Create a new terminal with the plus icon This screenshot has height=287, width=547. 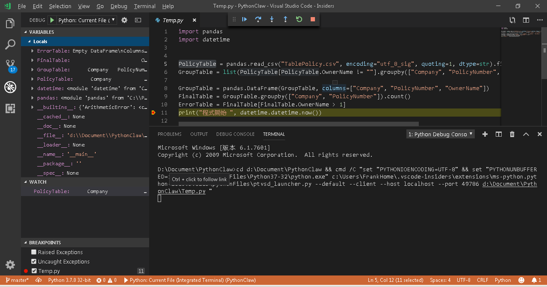[x=485, y=134]
